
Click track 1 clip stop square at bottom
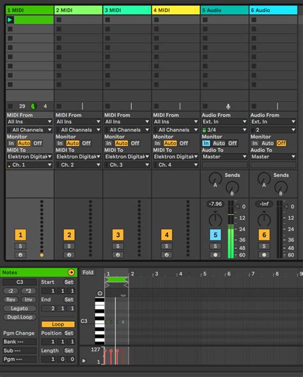[10, 106]
